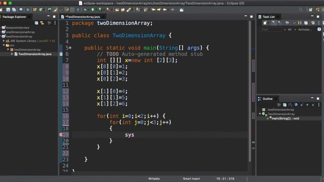Click the Writable status bar entry
Viewport: 324px width, 182px height.
click(x=154, y=178)
